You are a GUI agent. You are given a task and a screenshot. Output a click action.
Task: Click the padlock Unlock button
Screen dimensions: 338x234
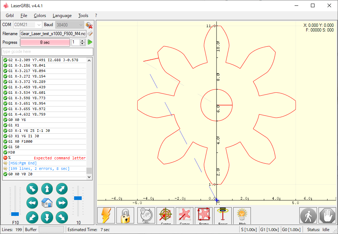125,216
